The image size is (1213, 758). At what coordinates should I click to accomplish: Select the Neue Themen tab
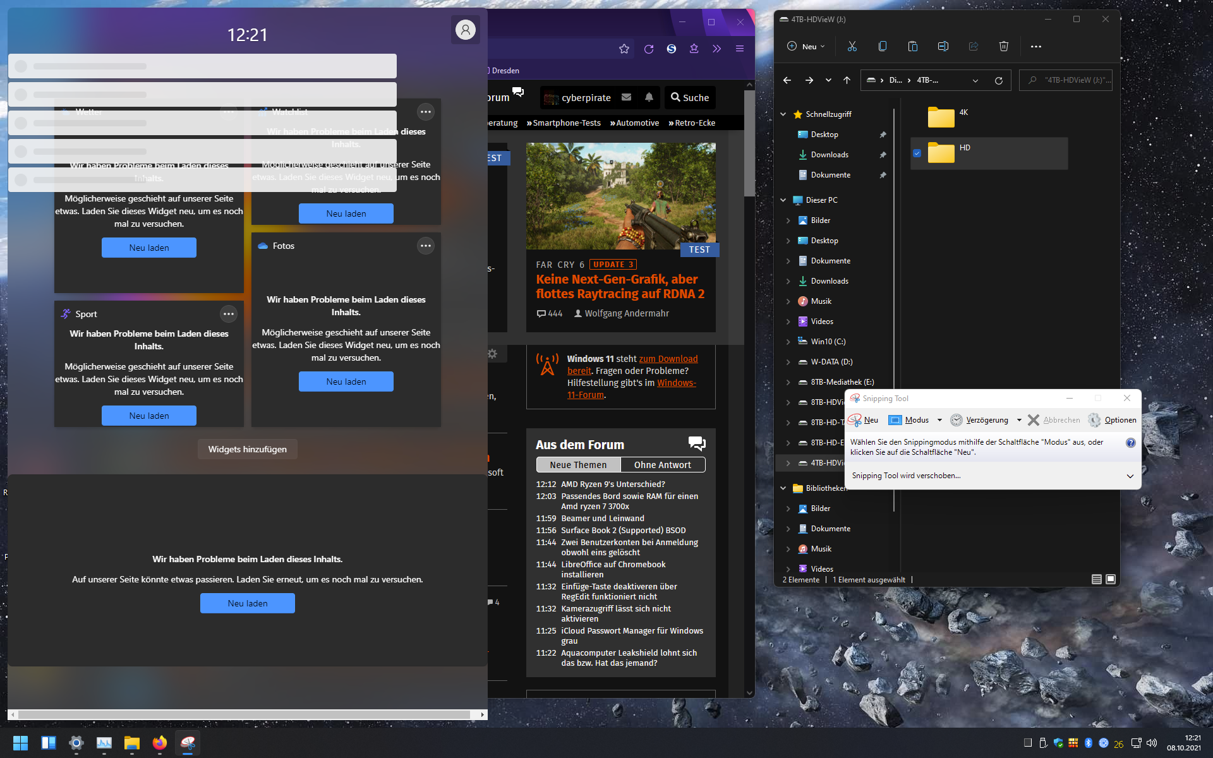coord(578,465)
